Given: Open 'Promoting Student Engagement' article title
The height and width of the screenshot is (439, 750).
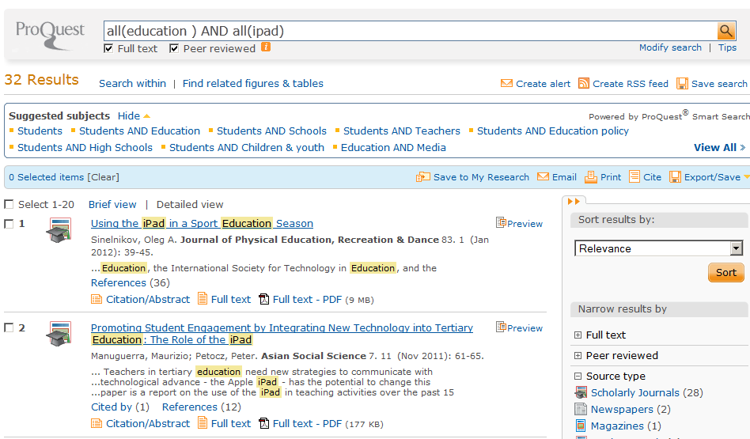Looking at the screenshot, I should pyautogui.click(x=282, y=334).
